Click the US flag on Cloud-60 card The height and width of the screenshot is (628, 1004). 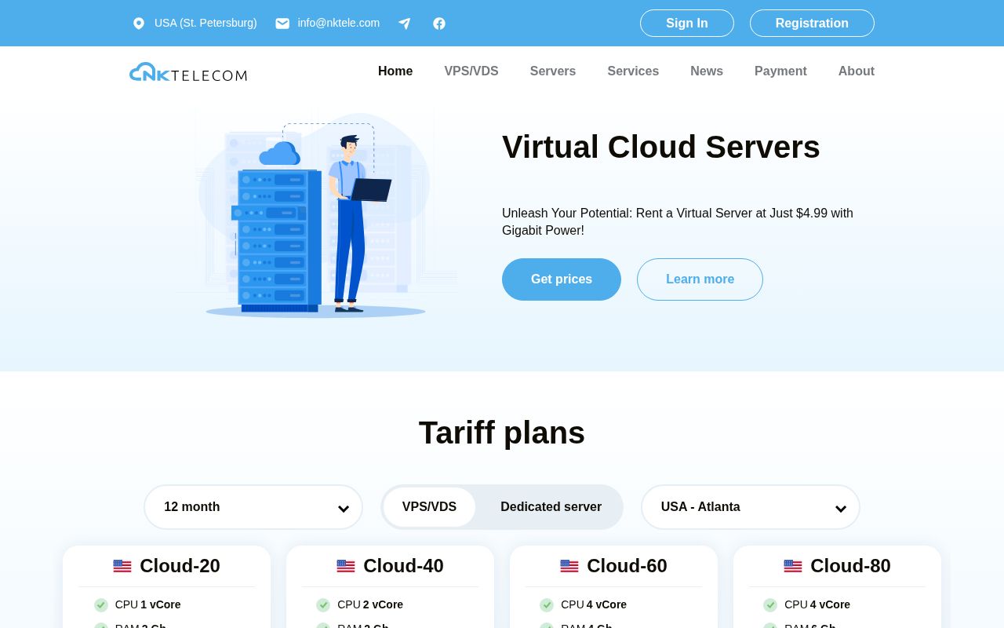pos(569,566)
